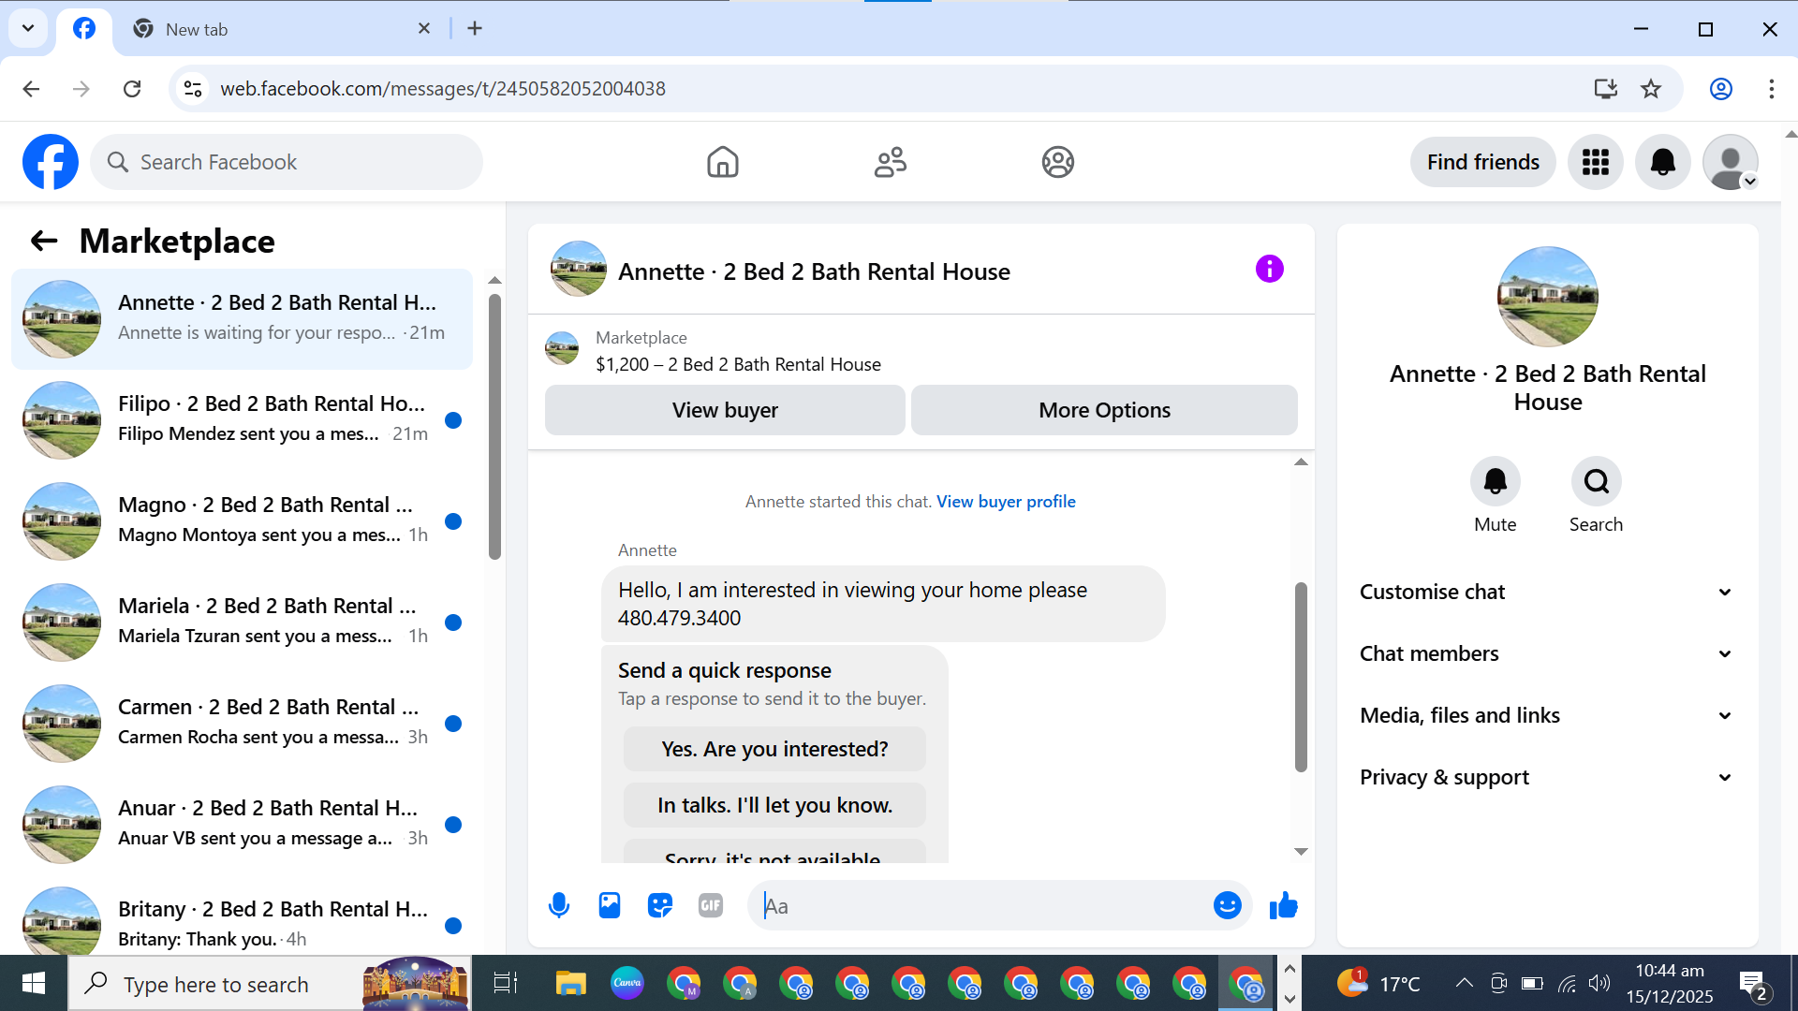Go to the Home feed icon
The height and width of the screenshot is (1011, 1798).
click(x=722, y=162)
